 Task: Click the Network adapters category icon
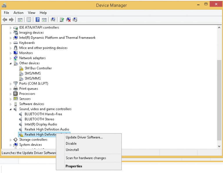point(15,58)
